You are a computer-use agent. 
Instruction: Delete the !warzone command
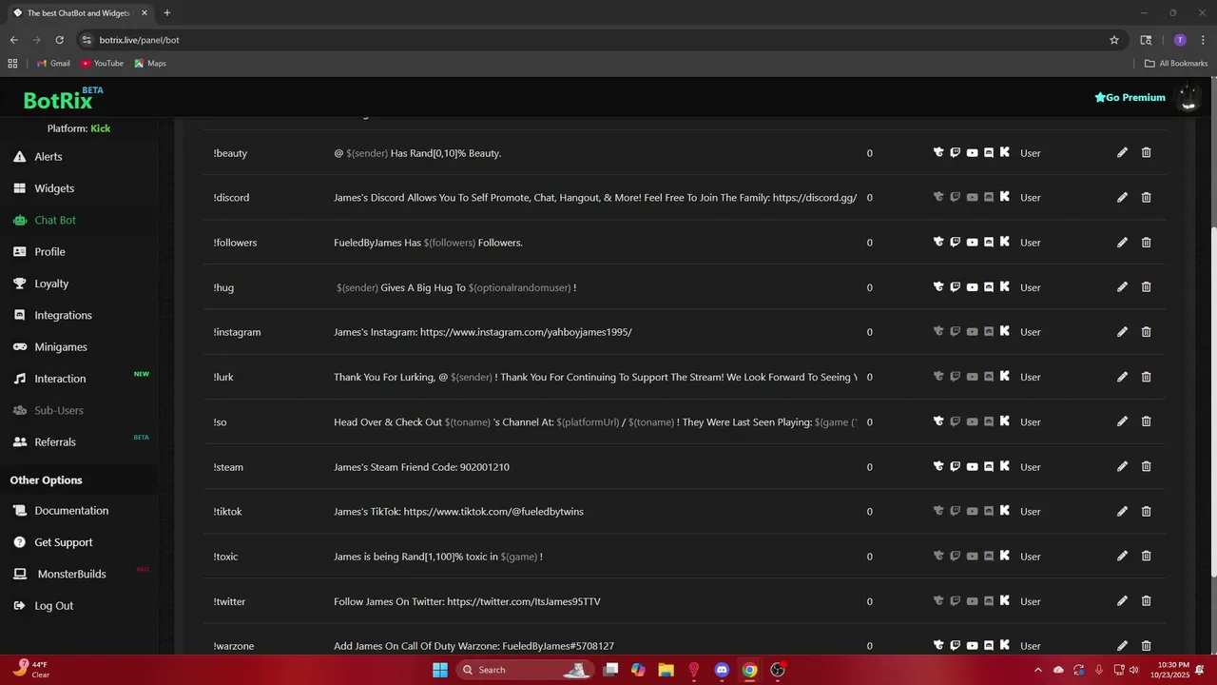pyautogui.click(x=1146, y=645)
